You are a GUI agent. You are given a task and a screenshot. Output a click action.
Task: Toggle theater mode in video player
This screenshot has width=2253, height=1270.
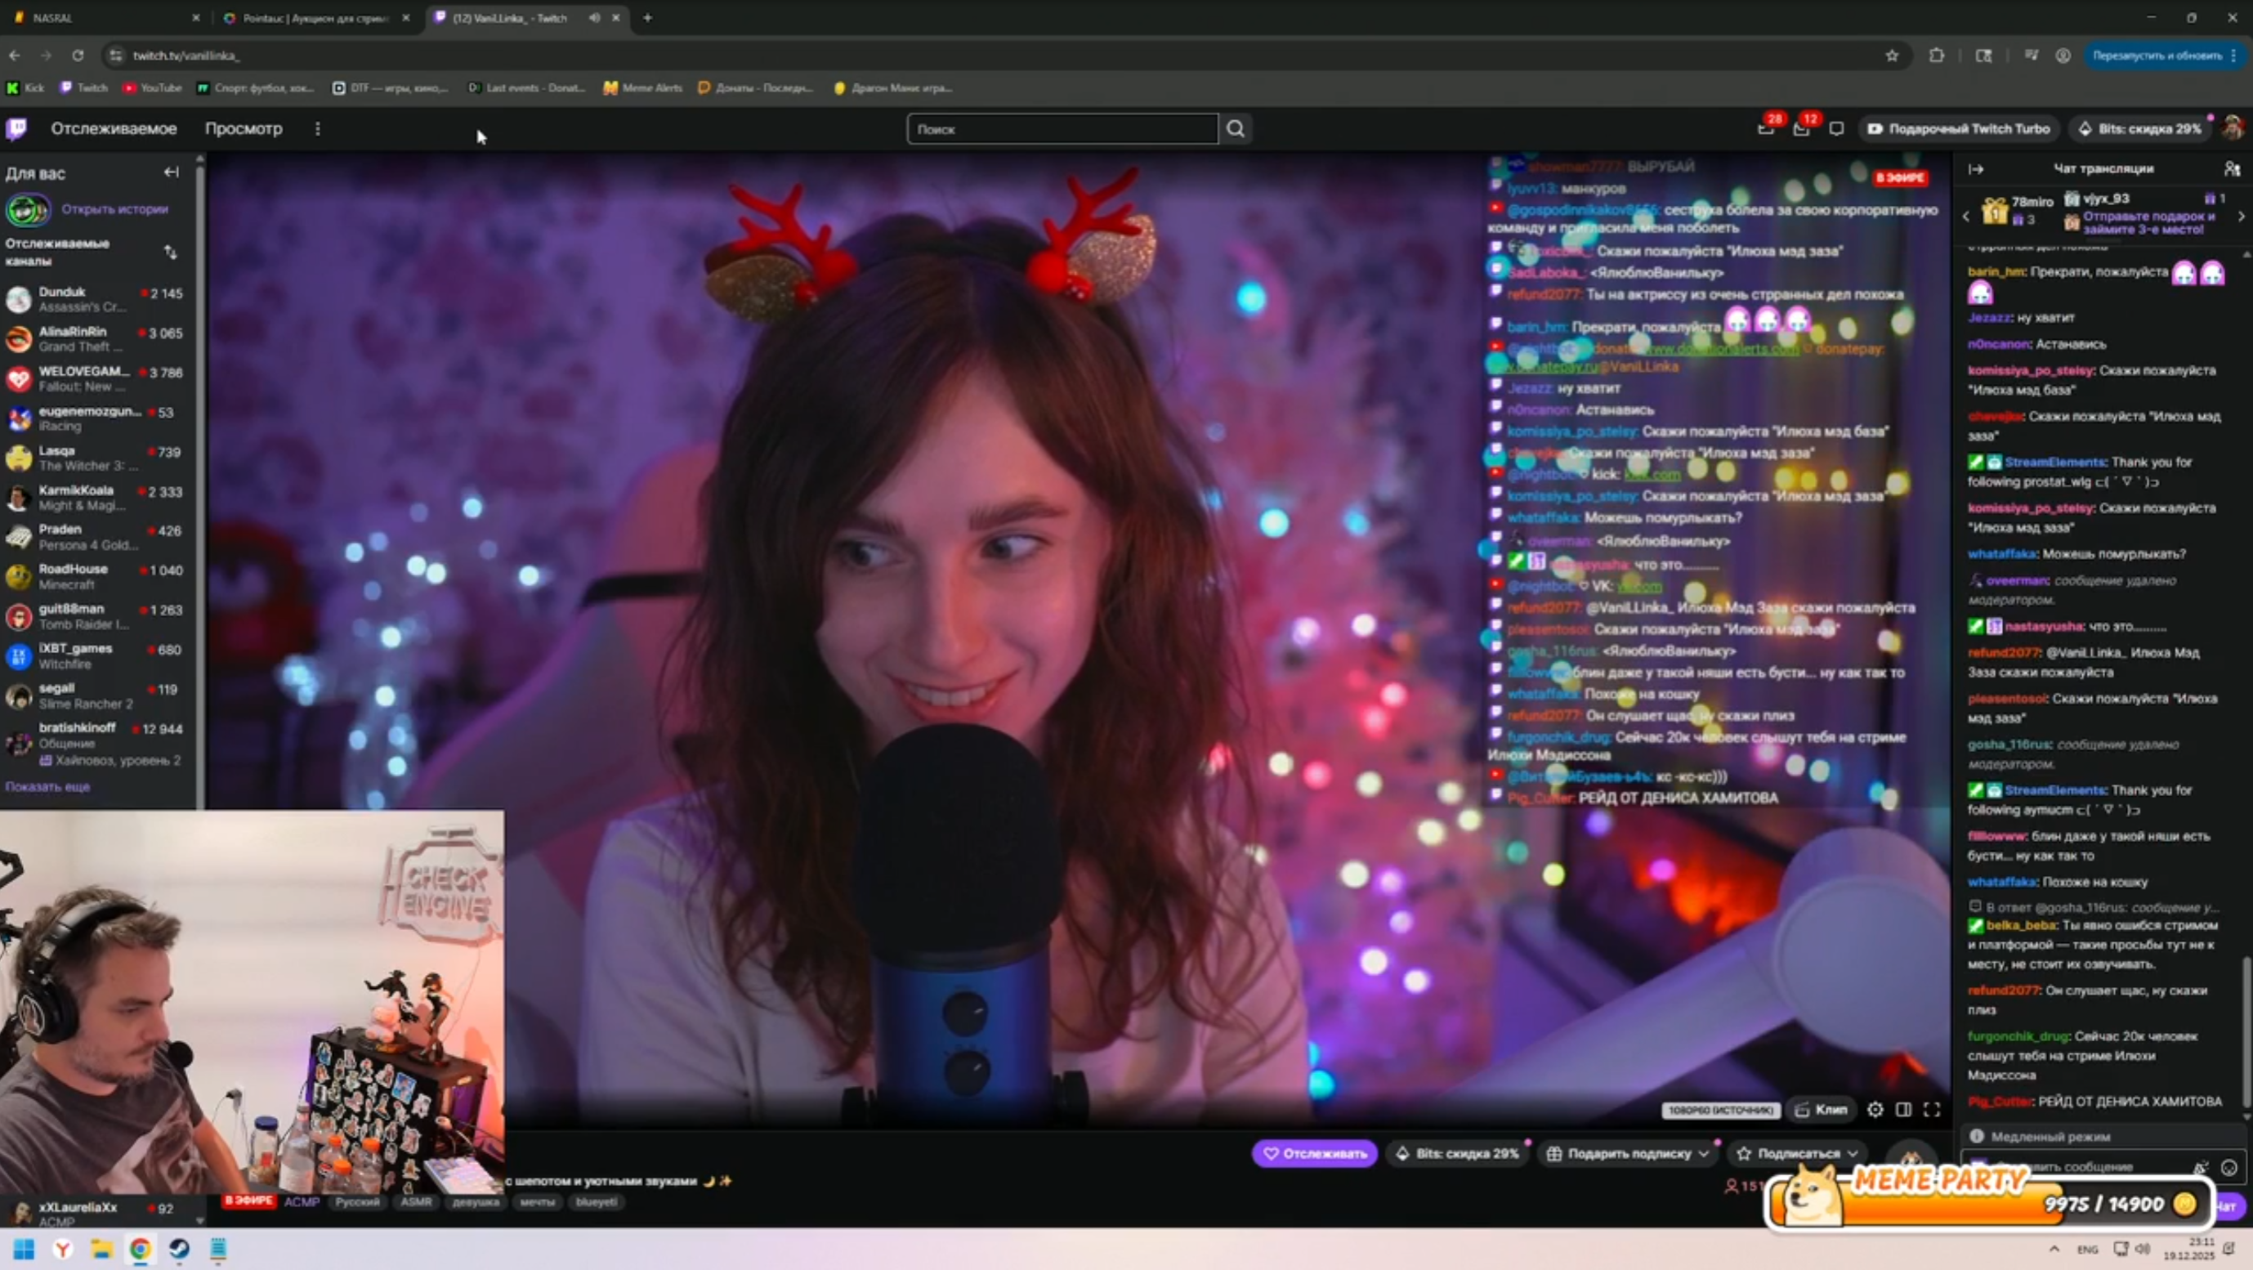click(x=1903, y=1109)
